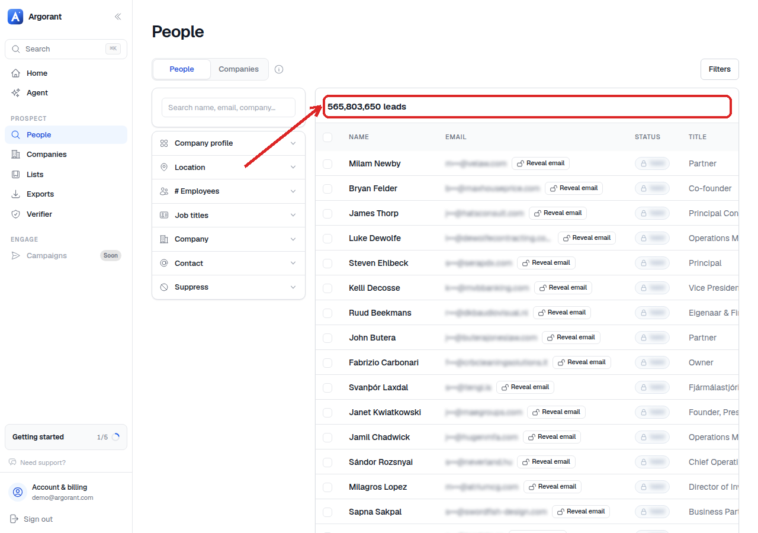758x533 pixels.
Task: Click the name Svanþór Laxdal
Action: [378, 387]
